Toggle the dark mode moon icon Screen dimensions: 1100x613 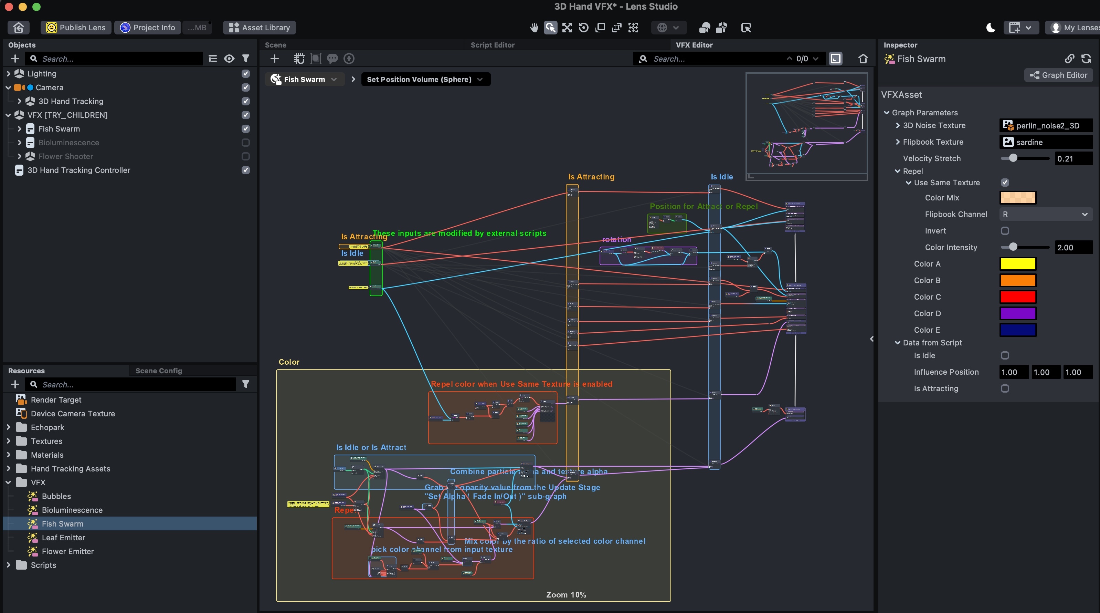pyautogui.click(x=991, y=28)
